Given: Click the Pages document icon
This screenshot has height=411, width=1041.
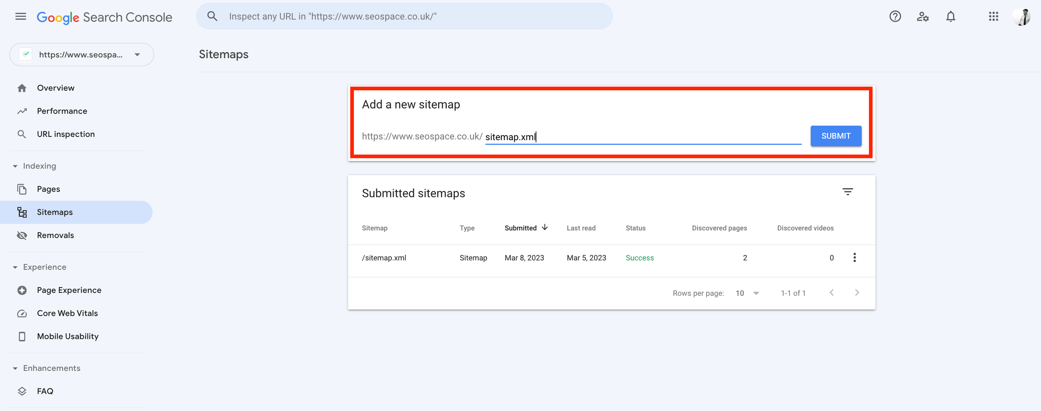Looking at the screenshot, I should [x=22, y=189].
